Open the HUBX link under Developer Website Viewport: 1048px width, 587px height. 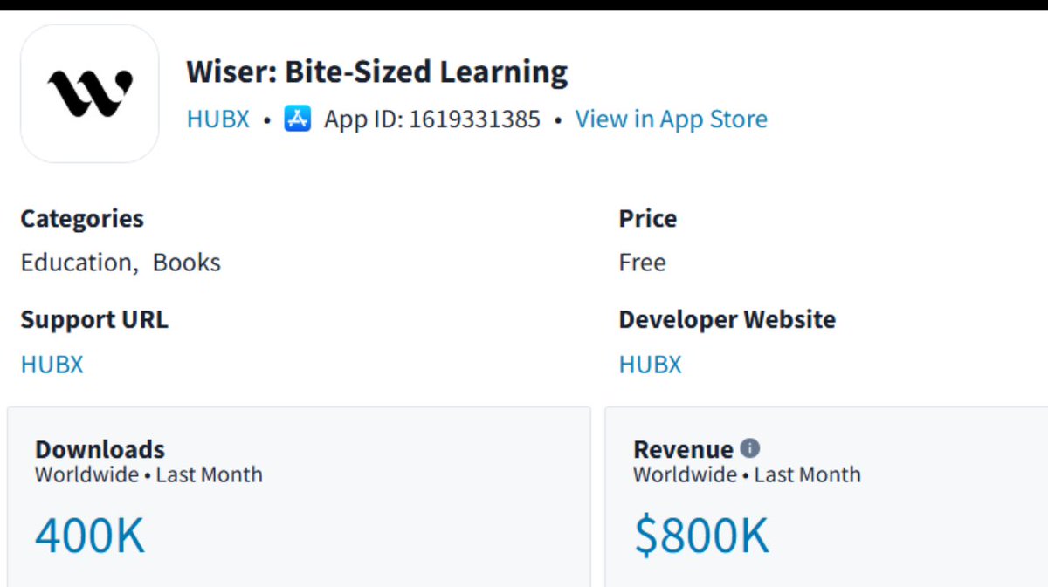(651, 364)
